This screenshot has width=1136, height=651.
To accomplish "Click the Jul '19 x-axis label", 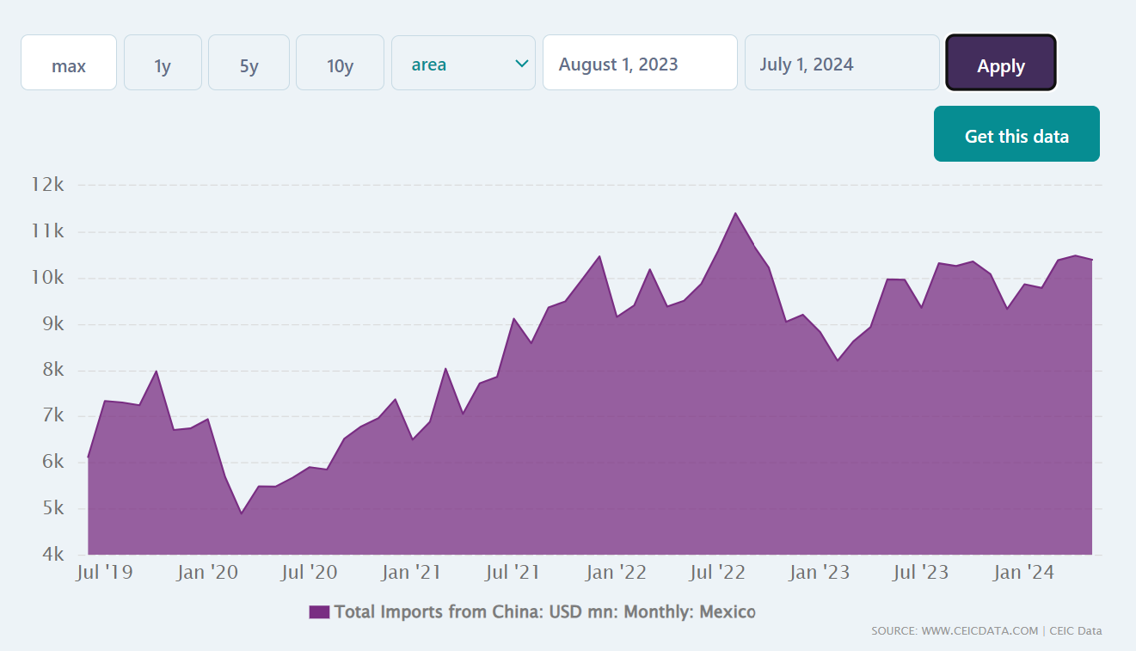I will 105,572.
